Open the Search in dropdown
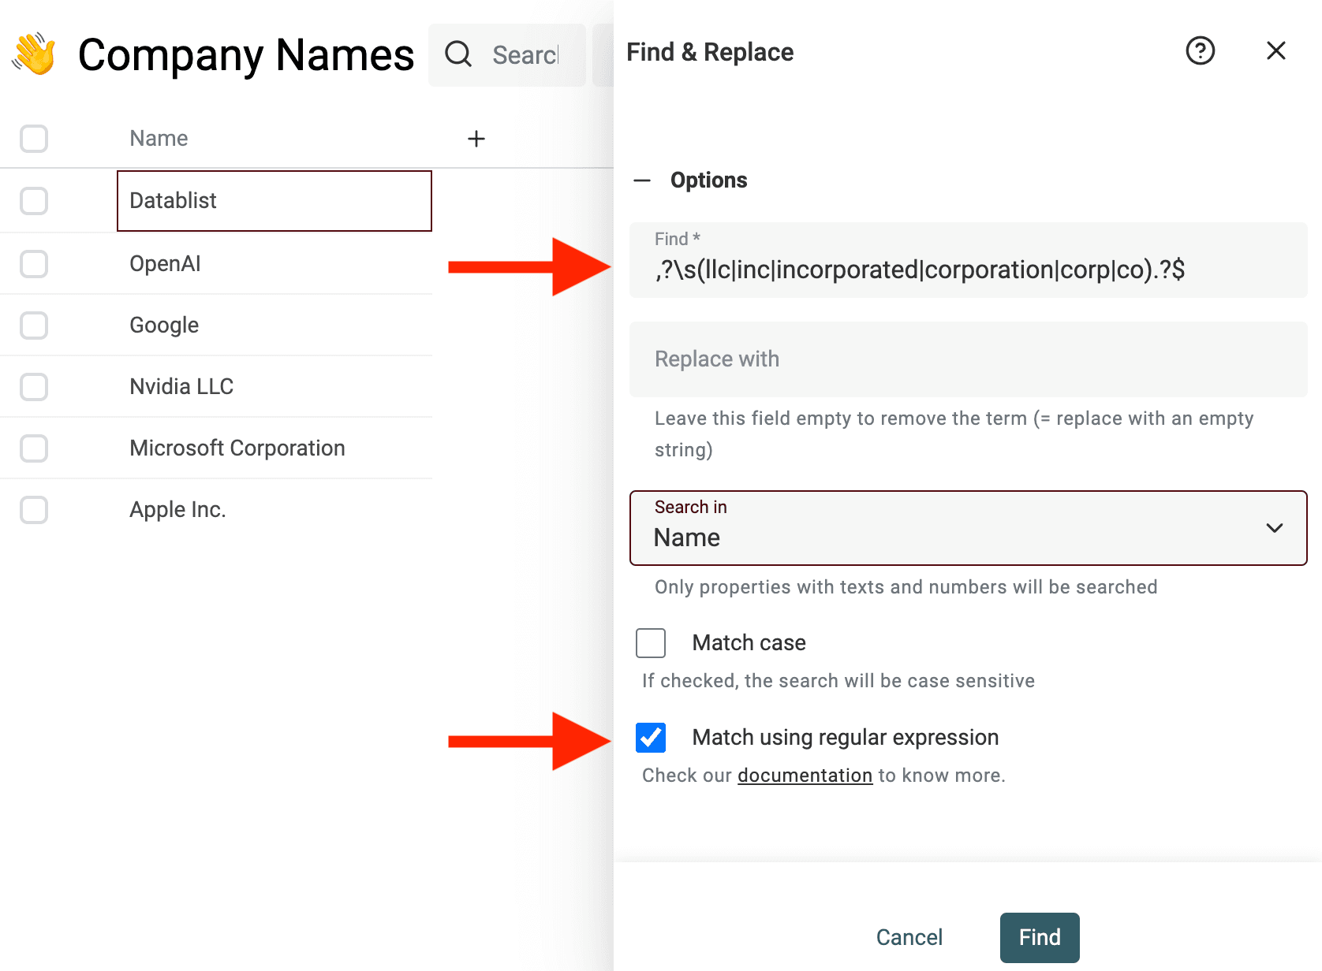This screenshot has width=1322, height=971. (968, 528)
